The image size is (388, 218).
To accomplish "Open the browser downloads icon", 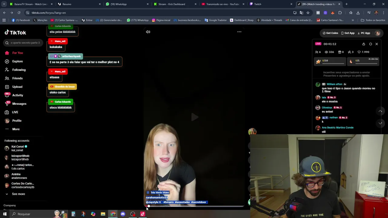I will coord(358,13).
